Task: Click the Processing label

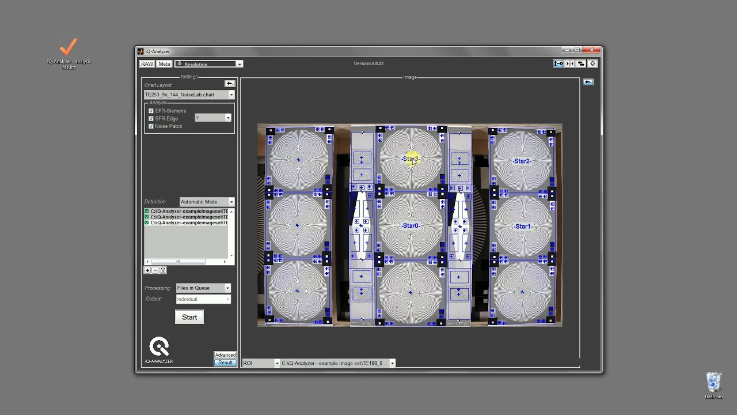Action: click(158, 288)
